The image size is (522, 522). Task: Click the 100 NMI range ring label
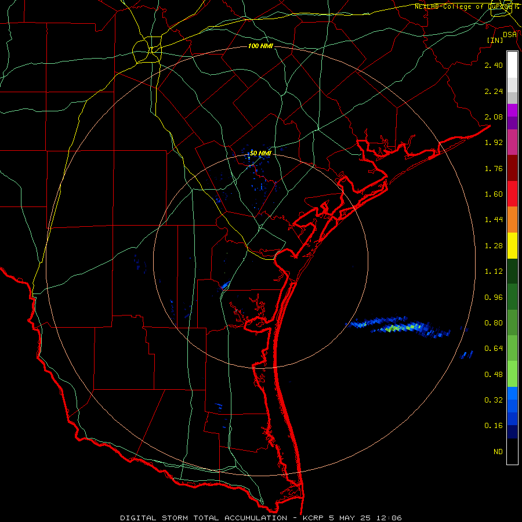(260, 46)
